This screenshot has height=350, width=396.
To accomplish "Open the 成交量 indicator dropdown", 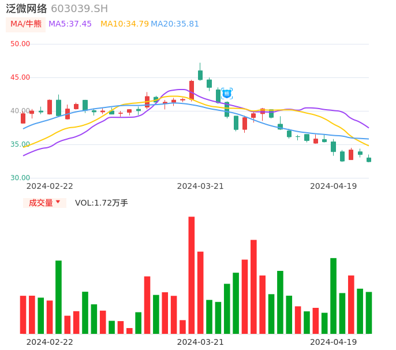I will click(x=44, y=203).
